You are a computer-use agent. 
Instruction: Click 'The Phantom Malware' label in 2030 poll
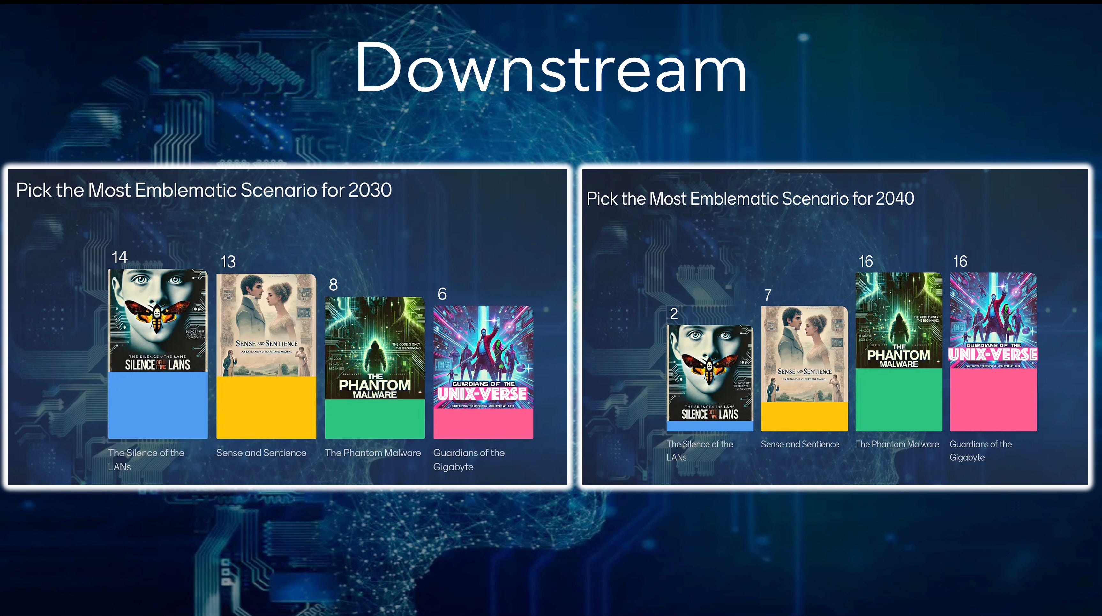point(373,453)
